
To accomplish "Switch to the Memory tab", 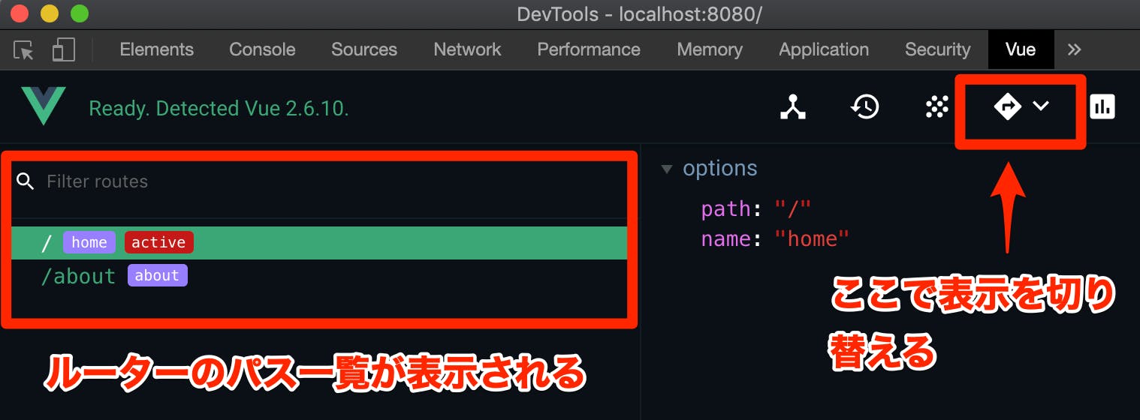I will pos(710,49).
